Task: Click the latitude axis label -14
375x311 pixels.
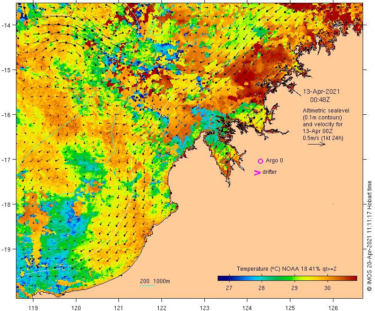Action: coord(5,25)
